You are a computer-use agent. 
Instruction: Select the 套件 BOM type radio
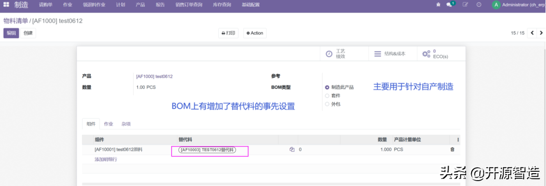[x=327, y=95]
